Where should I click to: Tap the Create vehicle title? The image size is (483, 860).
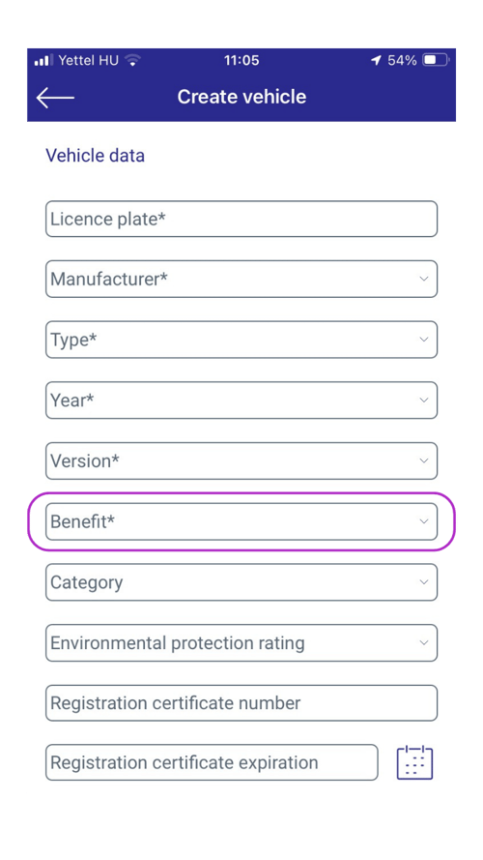point(241,97)
